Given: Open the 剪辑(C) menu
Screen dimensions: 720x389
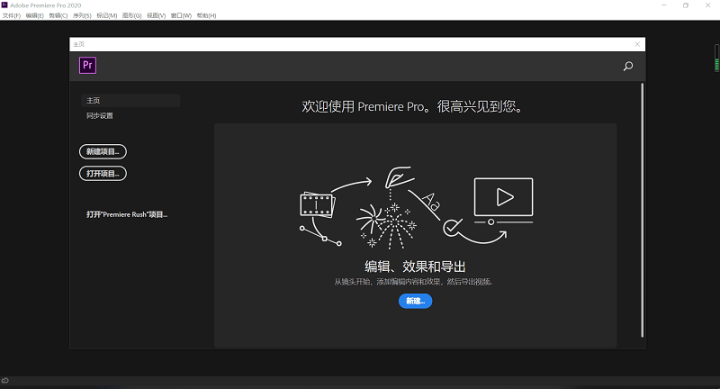Looking at the screenshot, I should pyautogui.click(x=58, y=15).
